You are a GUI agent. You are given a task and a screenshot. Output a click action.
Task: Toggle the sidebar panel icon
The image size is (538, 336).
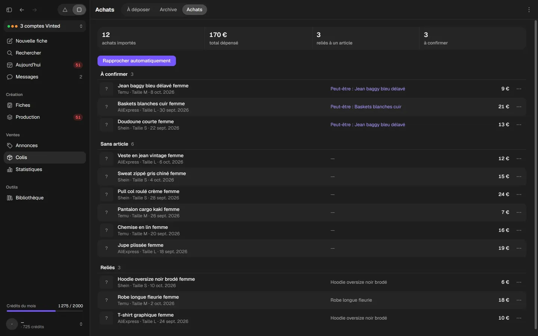[9, 10]
